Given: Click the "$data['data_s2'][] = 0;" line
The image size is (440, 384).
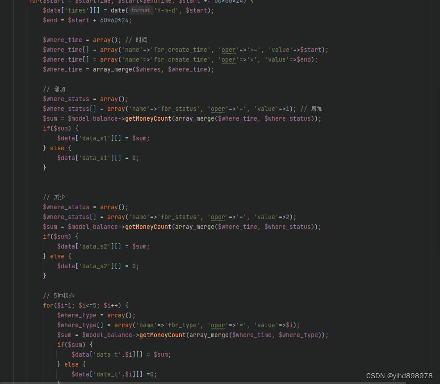Looking at the screenshot, I should click(98, 266).
